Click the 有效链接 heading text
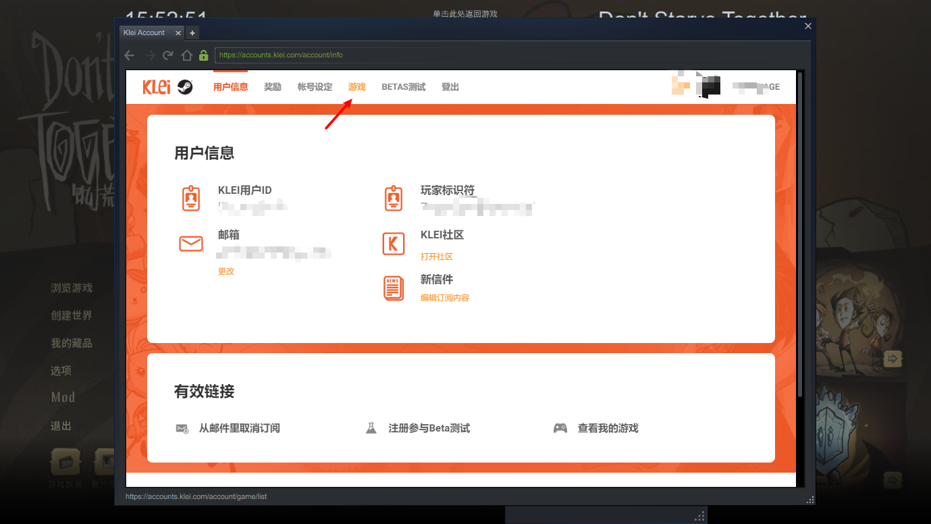 205,392
